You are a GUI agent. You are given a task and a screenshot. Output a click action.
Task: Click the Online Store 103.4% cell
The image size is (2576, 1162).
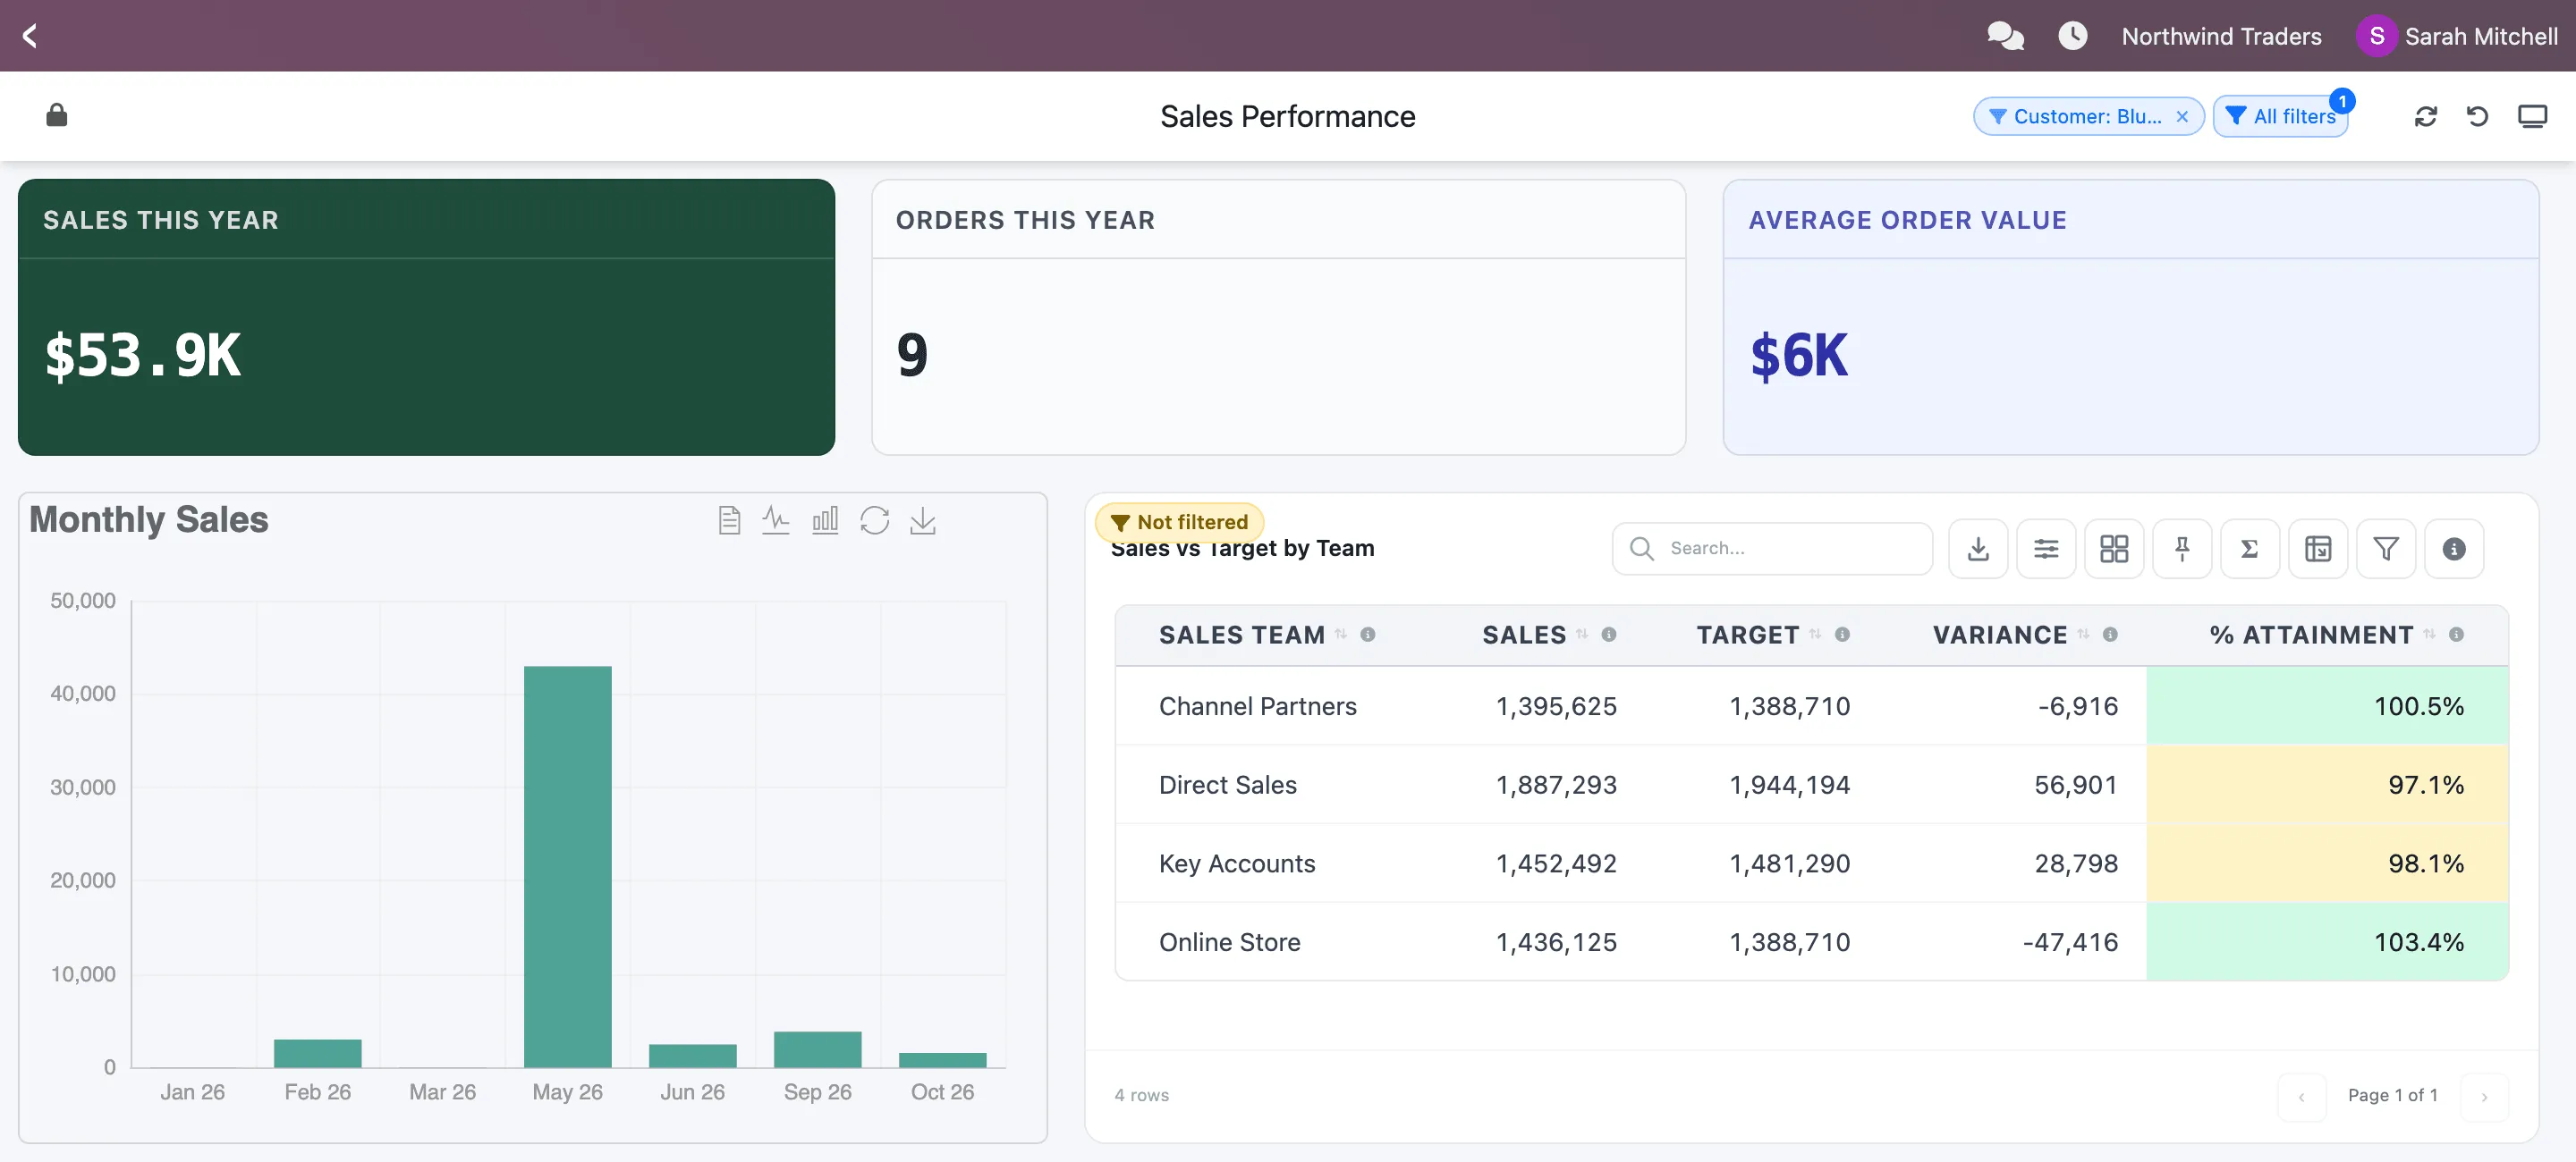click(x=2326, y=942)
